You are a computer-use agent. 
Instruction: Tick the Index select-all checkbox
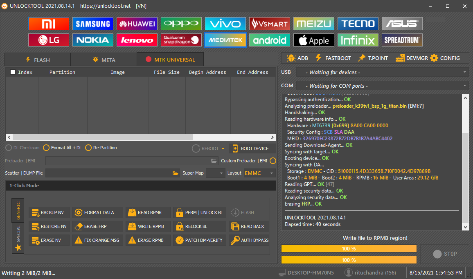[13, 72]
